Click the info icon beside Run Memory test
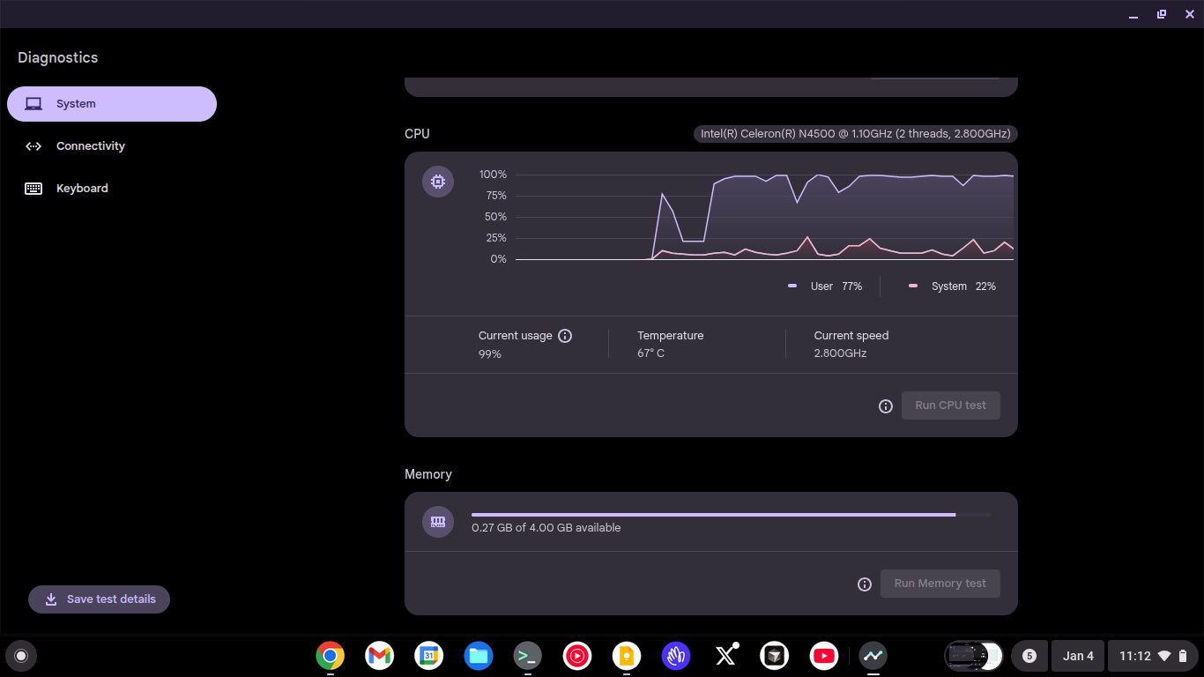 click(864, 584)
